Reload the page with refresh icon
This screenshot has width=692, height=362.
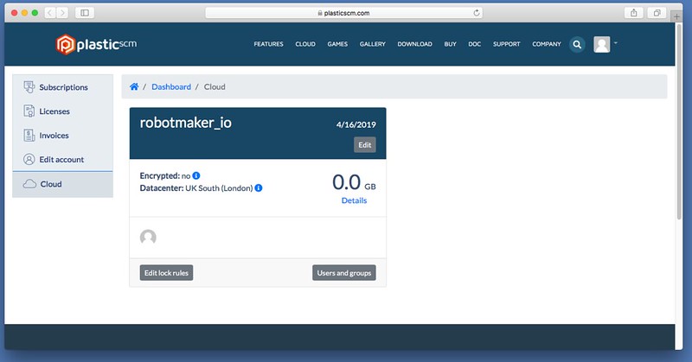[477, 13]
